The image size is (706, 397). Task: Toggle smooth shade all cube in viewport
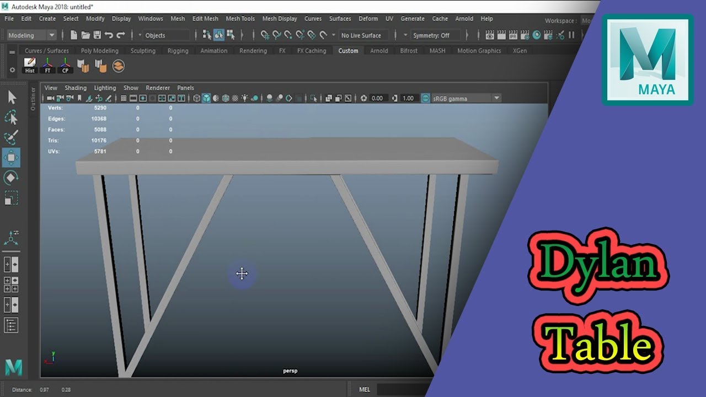pos(206,98)
